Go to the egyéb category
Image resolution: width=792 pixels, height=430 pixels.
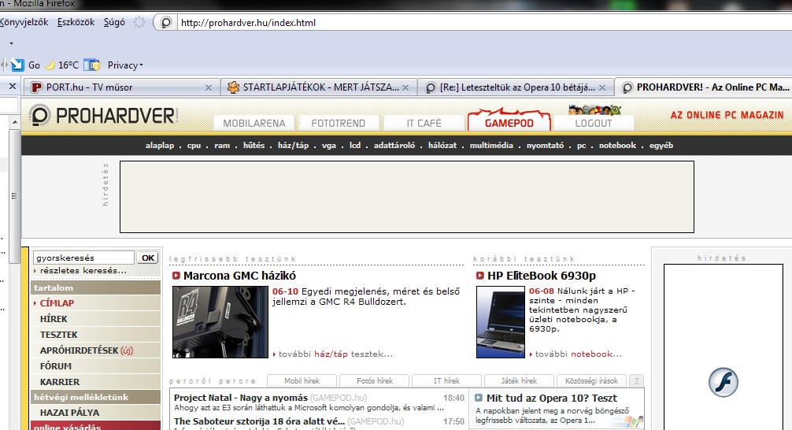pyautogui.click(x=661, y=146)
